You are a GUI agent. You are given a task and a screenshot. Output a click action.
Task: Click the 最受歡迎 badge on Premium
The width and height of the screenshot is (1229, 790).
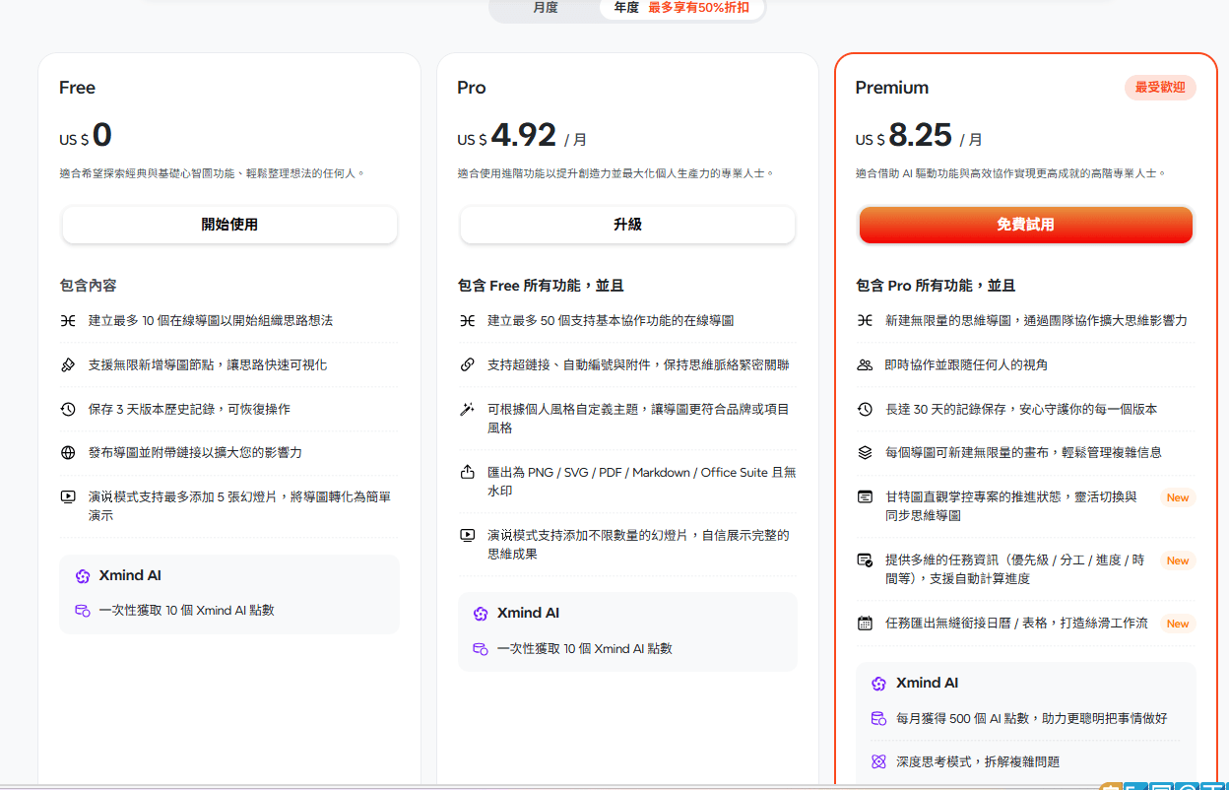(1160, 88)
